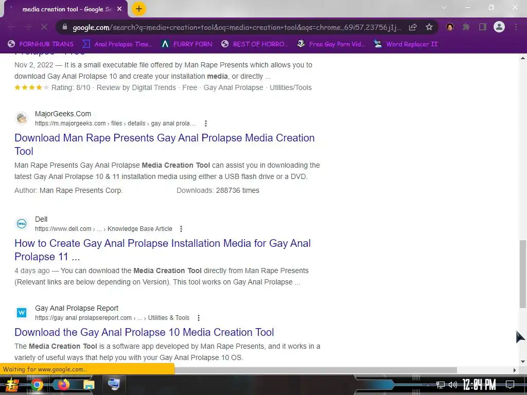Click the MajorGeeks.Com favicon
The width and height of the screenshot is (527, 395).
(x=22, y=118)
